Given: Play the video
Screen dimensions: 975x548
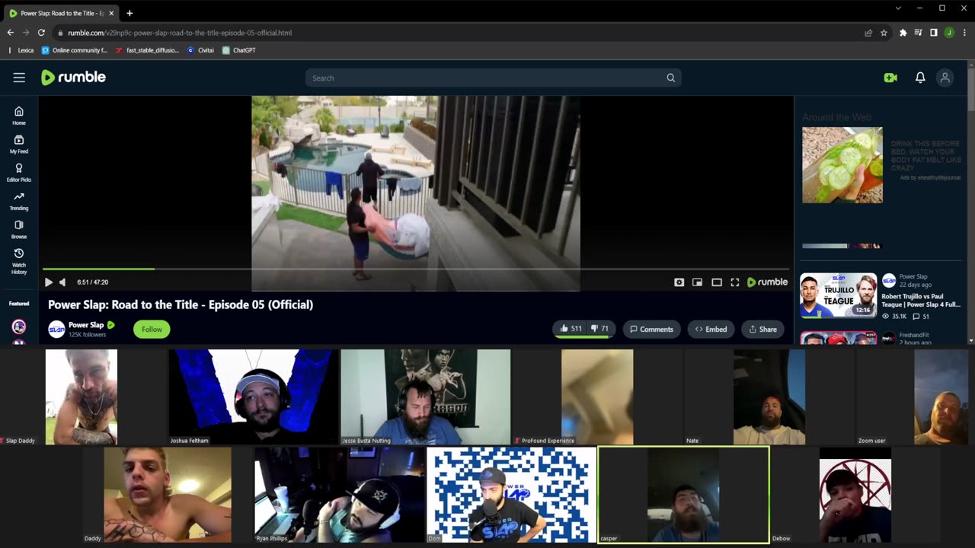Looking at the screenshot, I should tap(49, 282).
